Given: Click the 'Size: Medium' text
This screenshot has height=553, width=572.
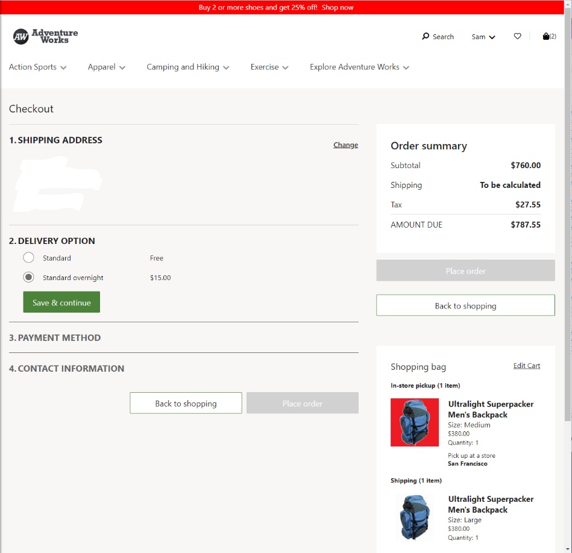Looking at the screenshot, I should coord(469,425).
